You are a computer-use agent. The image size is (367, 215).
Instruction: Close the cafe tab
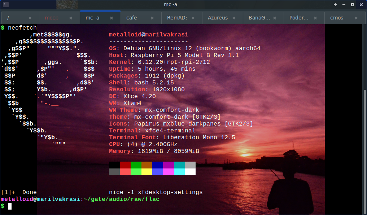[152, 18]
